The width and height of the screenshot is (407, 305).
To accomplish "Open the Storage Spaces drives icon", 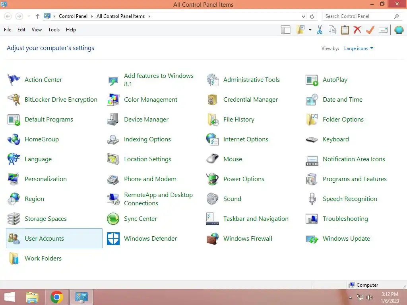I will [x=14, y=219].
